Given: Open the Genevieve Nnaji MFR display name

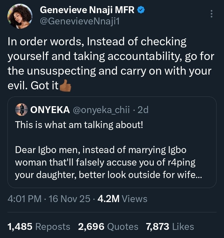Looking at the screenshot, I should (87, 10).
